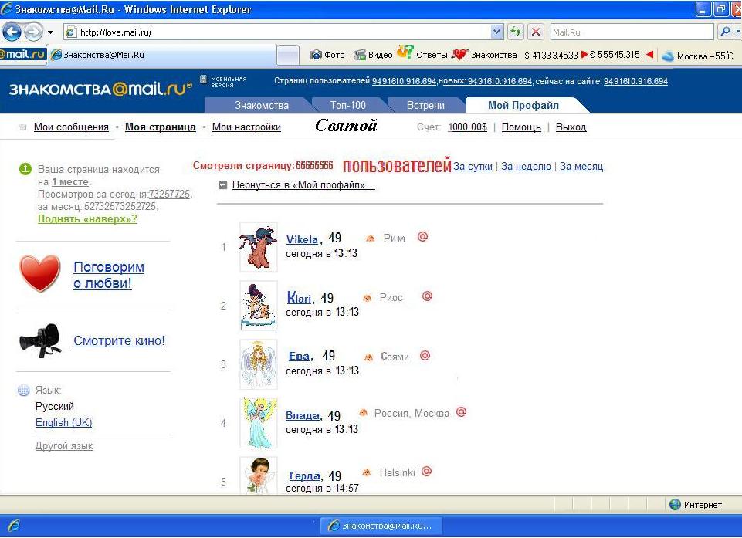Open the recent pages dropdown arrow
This screenshot has height=538, width=742.
tap(50, 32)
